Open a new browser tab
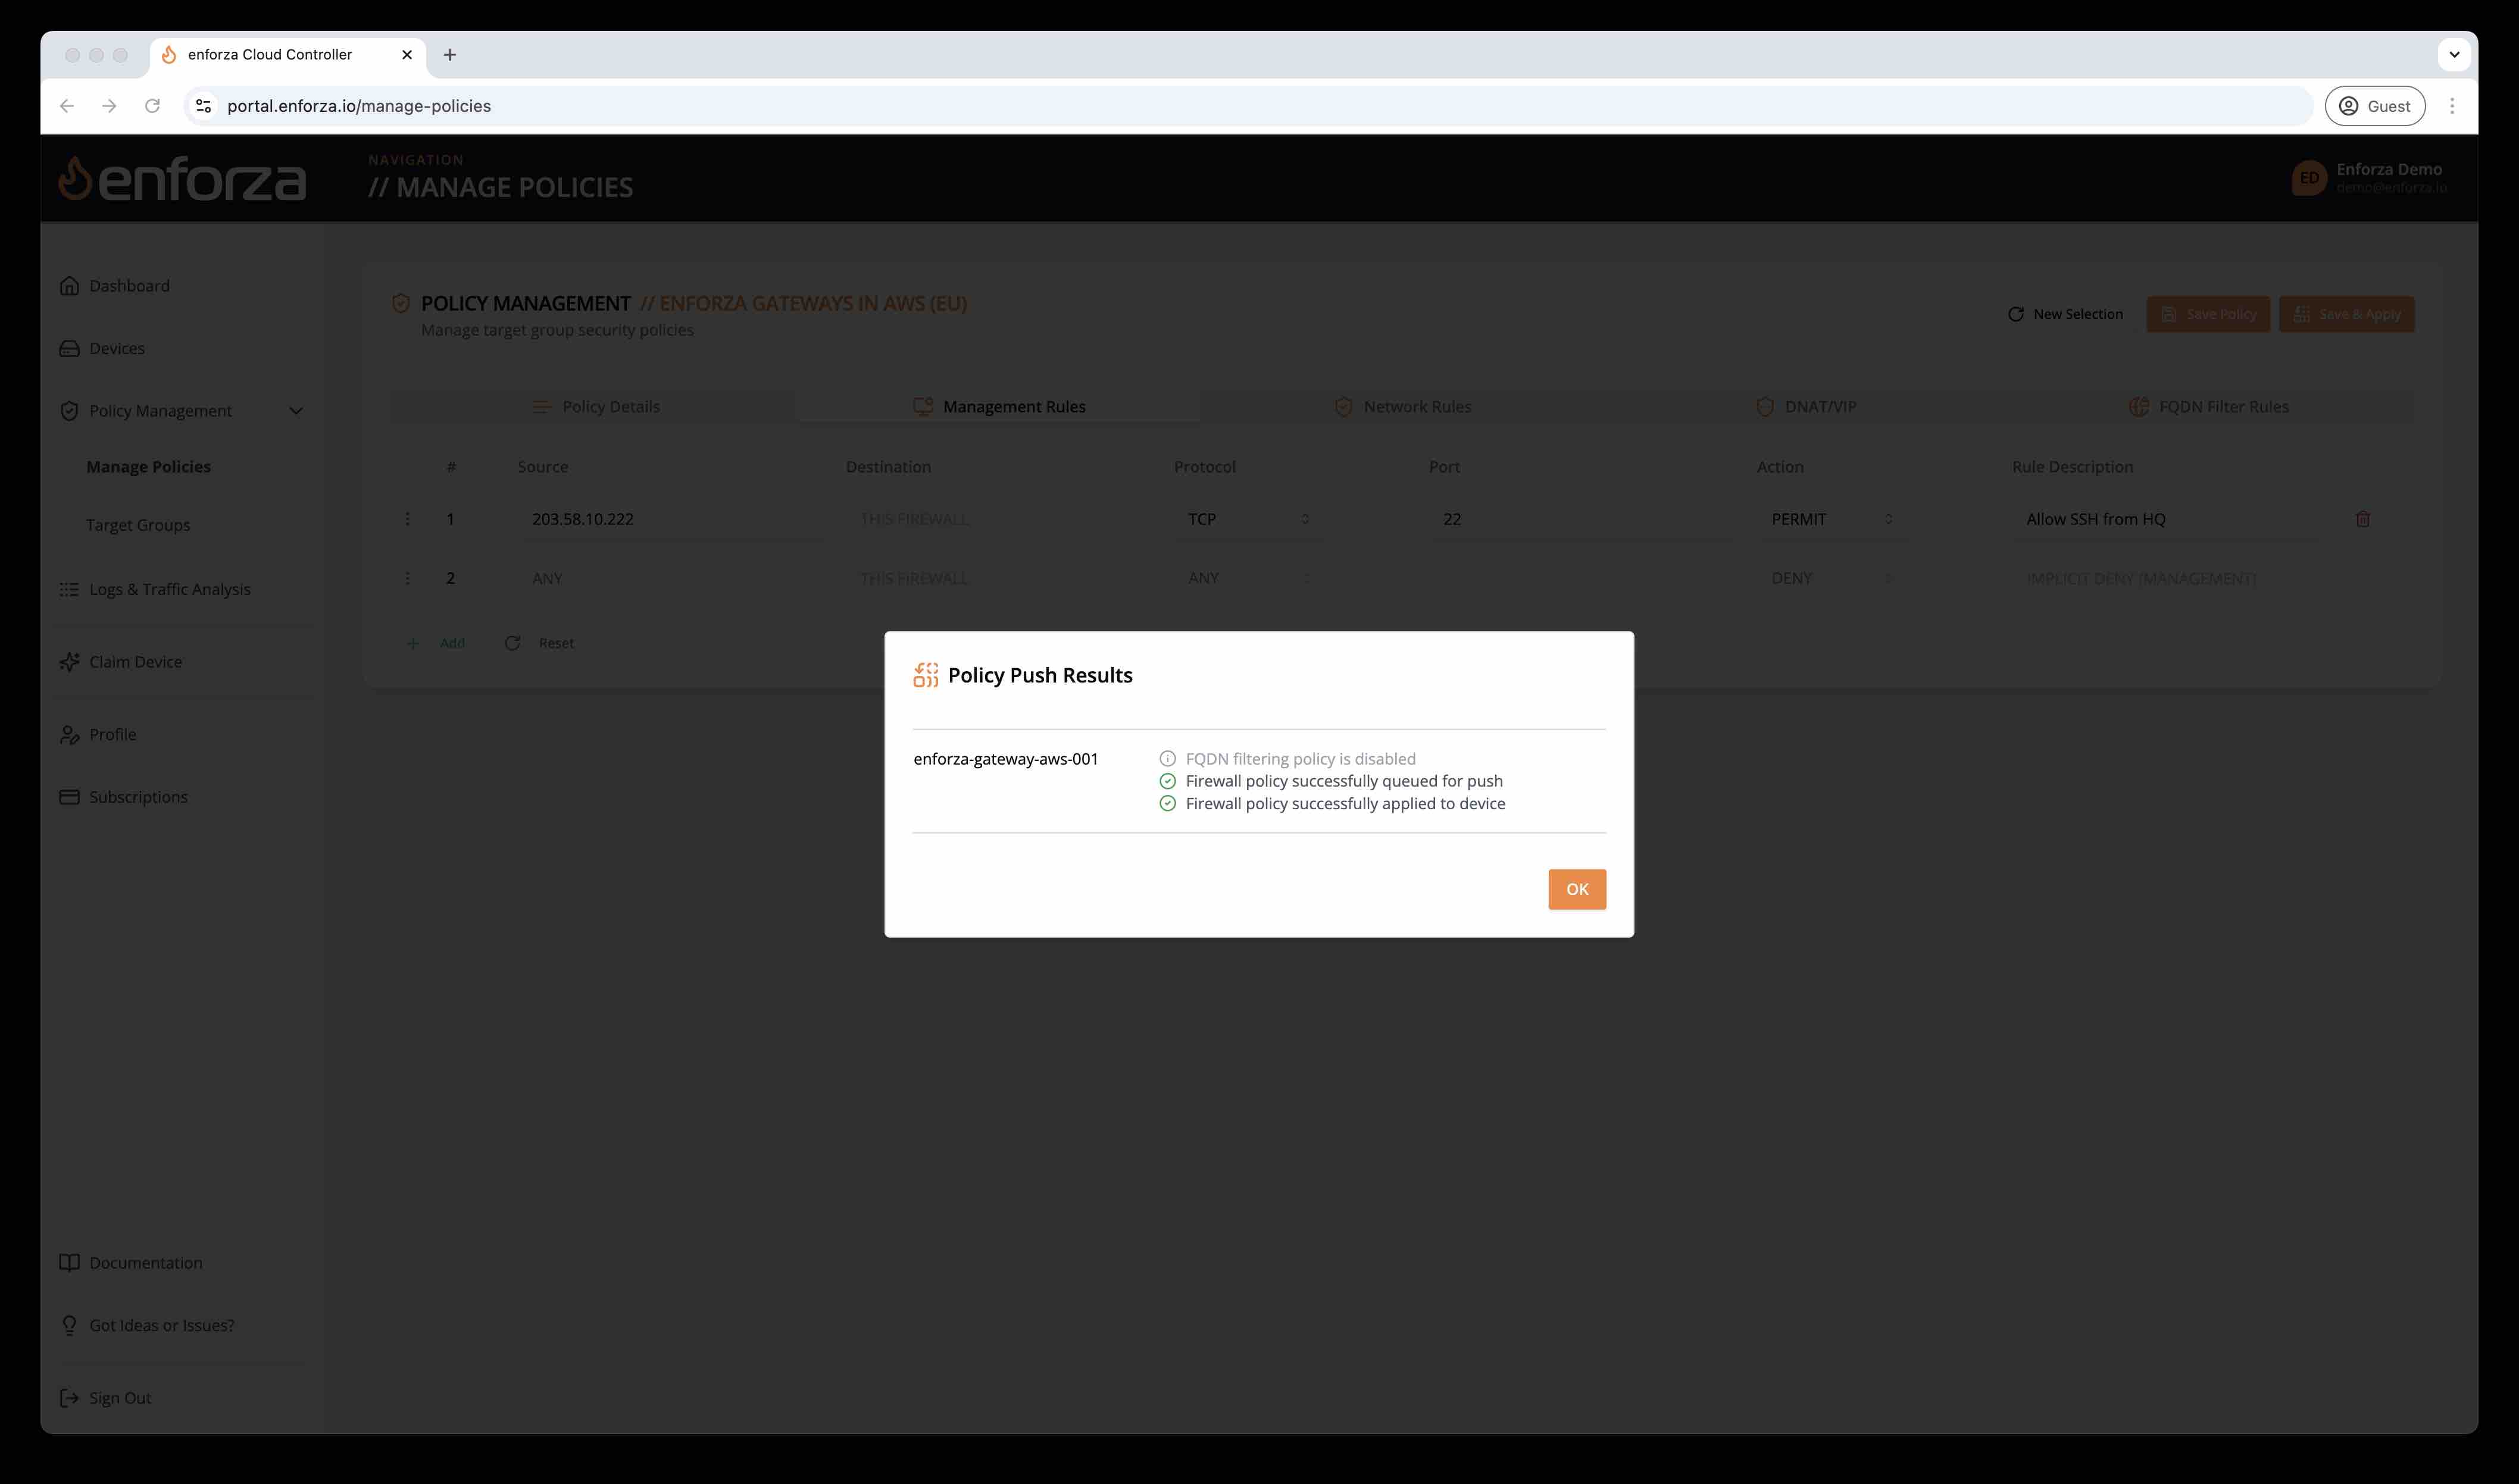Screen dimensions: 2519x1484 450,55
